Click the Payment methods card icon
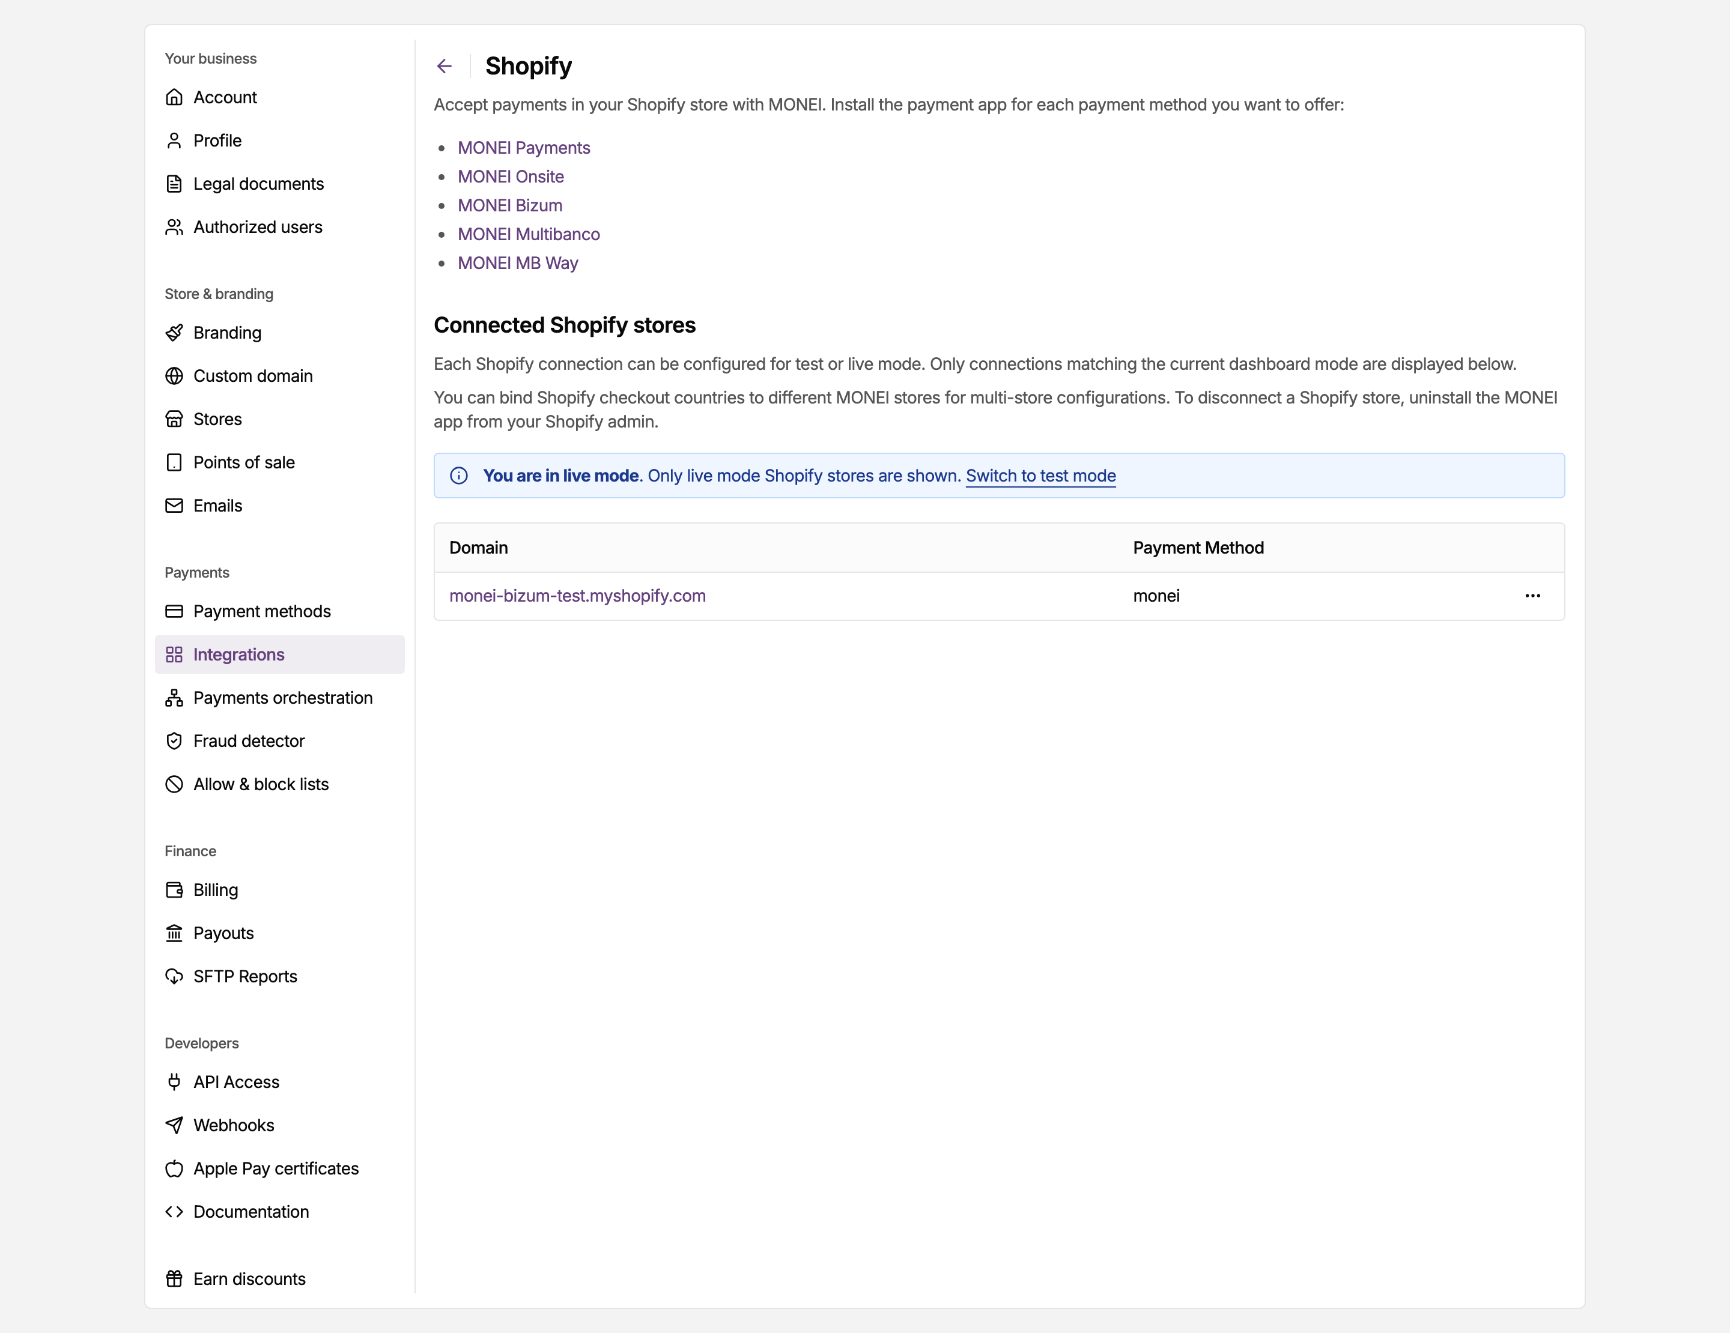Viewport: 1730px width, 1333px height. pos(174,611)
